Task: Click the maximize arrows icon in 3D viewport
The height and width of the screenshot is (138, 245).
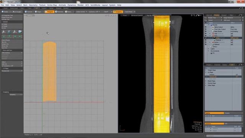Action: [196, 15]
